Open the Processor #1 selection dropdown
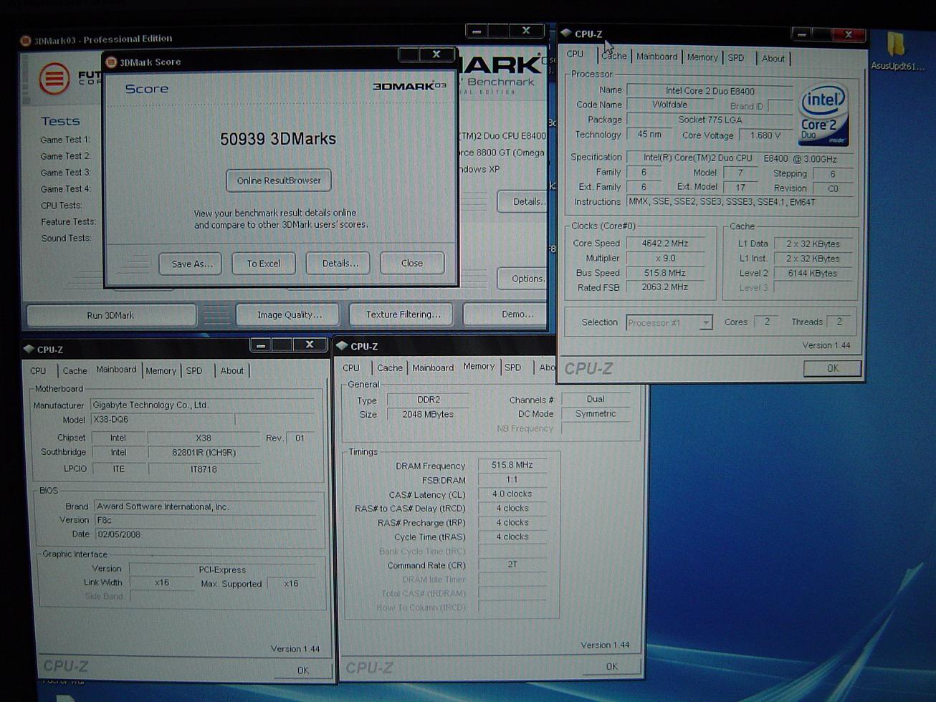 pos(706,323)
